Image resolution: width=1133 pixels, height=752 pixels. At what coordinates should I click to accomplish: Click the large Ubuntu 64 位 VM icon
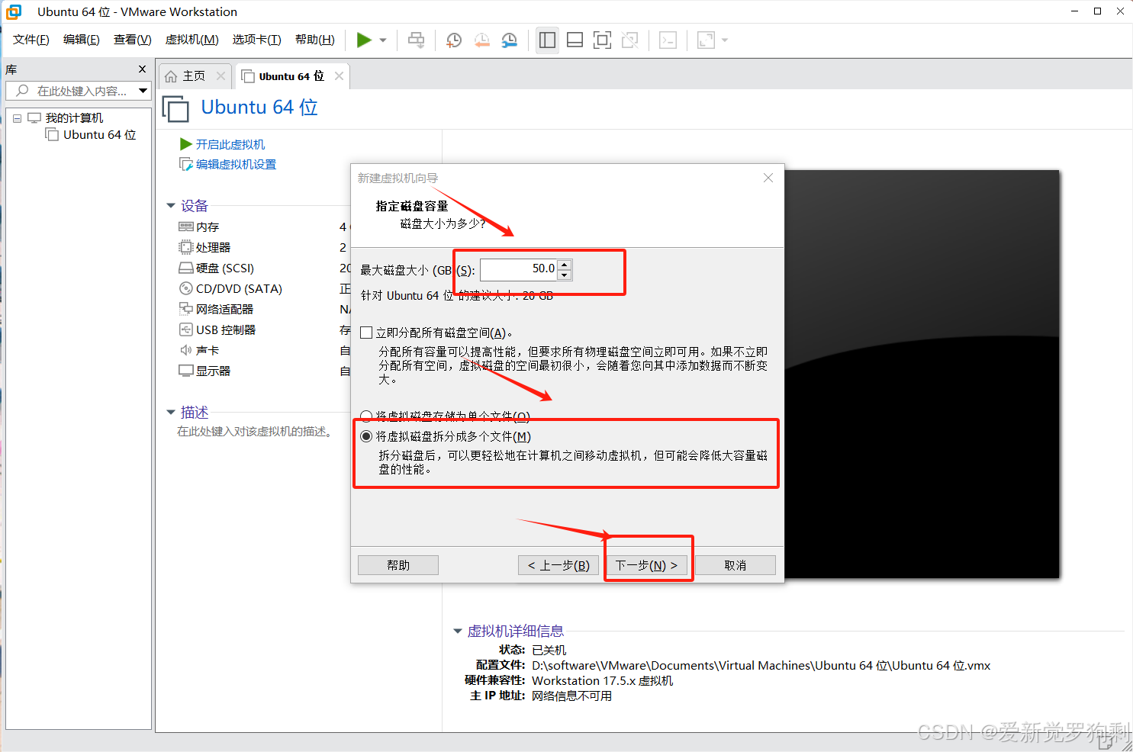(175, 109)
